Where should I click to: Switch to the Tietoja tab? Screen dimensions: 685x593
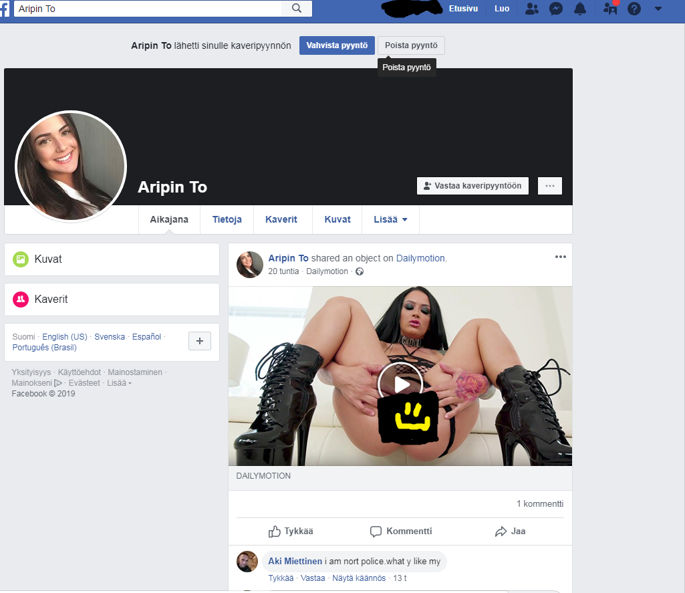(x=227, y=219)
